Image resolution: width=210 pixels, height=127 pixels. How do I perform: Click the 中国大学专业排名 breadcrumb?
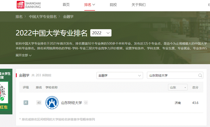coord(43,17)
